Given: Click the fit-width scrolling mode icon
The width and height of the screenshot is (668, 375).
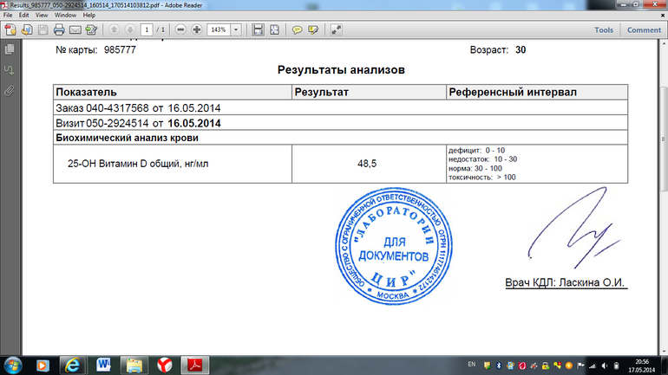Looking at the screenshot, I should point(258,29).
